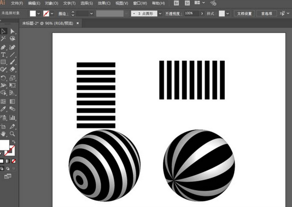Click the 首选项 button
292x207 pixels.
coord(266,14)
